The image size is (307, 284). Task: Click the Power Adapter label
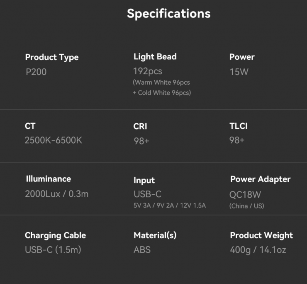pos(260,179)
